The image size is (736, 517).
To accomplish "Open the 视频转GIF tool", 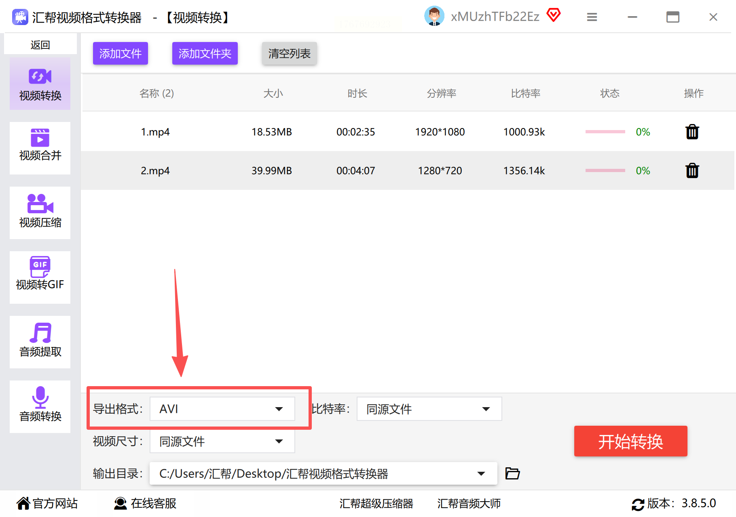I will pyautogui.click(x=40, y=277).
